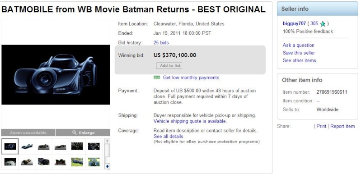The image size is (361, 174).
Task: Open the 25 bids history link
Action: 161,43
